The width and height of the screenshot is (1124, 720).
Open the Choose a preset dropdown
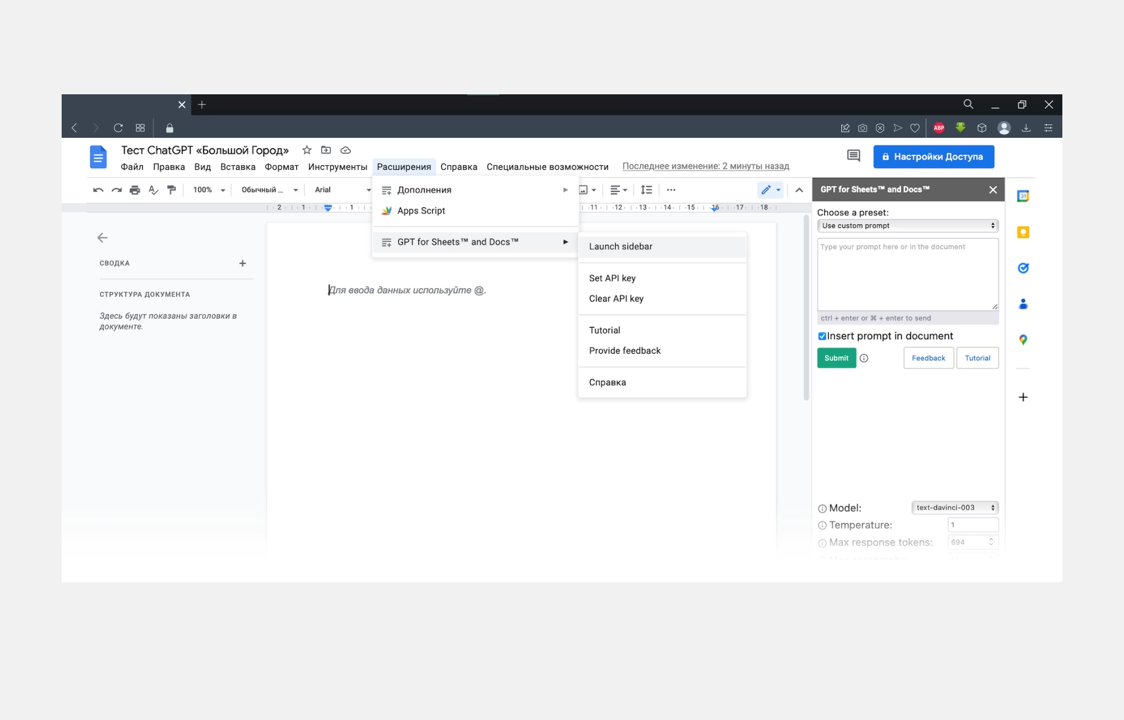[x=908, y=225]
